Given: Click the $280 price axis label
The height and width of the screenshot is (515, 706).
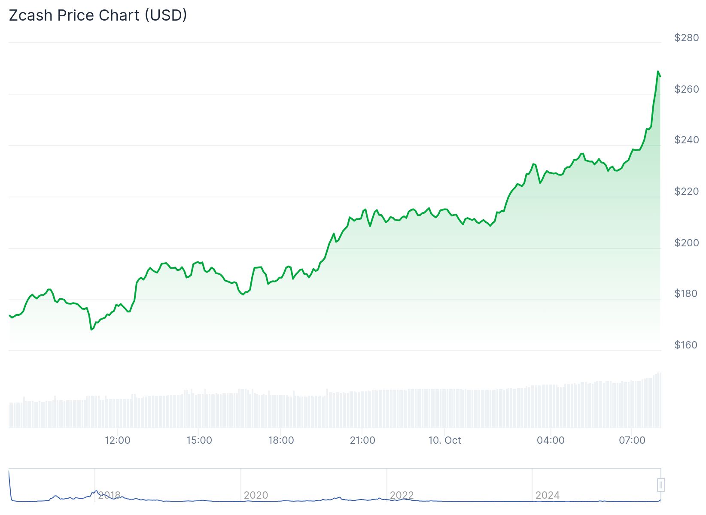Looking at the screenshot, I should [x=687, y=38].
